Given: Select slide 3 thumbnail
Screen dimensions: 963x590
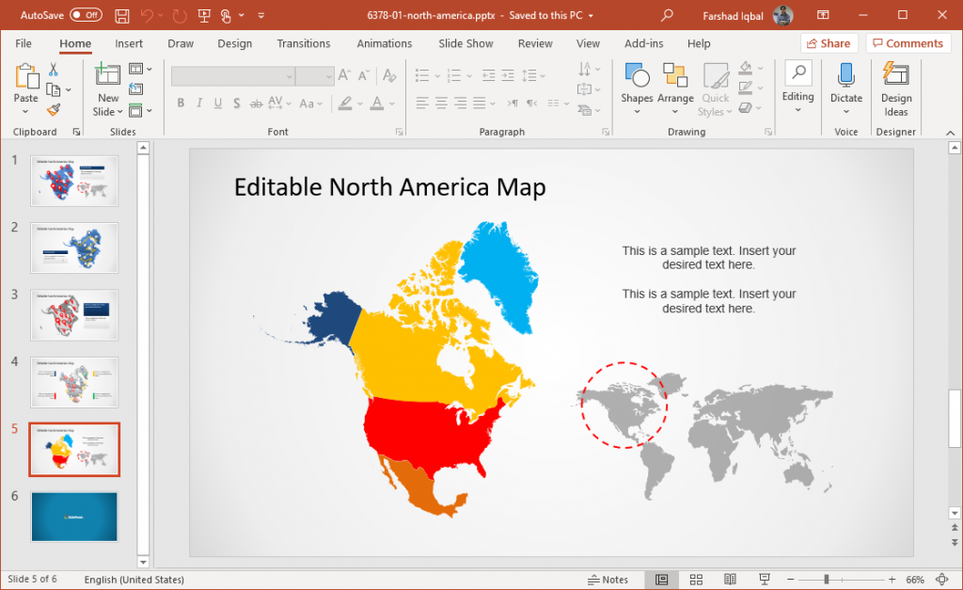Looking at the screenshot, I should (x=74, y=315).
